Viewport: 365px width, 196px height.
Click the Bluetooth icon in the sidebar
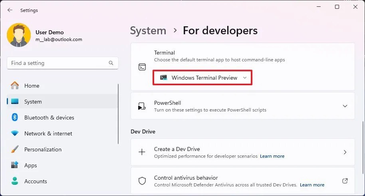tap(15, 117)
